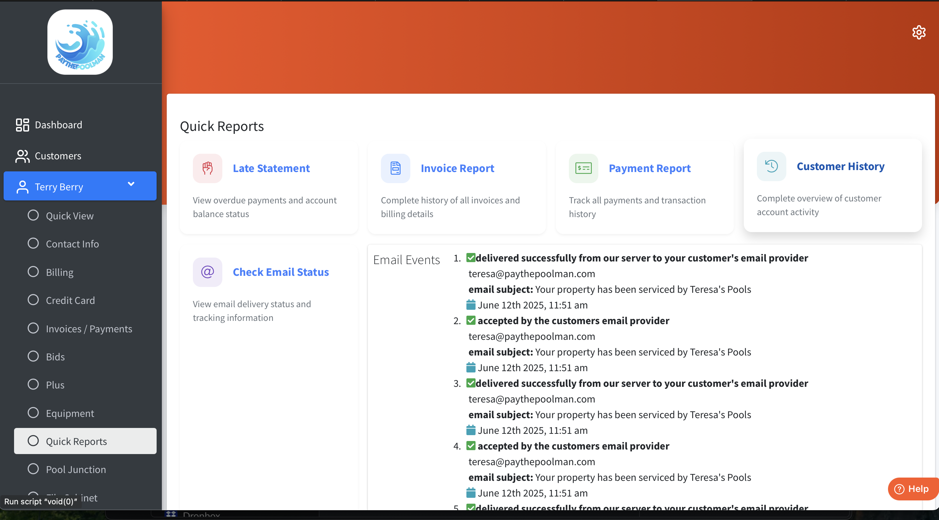The width and height of the screenshot is (939, 520).
Task: Open the Payment Report link
Action: pos(650,168)
